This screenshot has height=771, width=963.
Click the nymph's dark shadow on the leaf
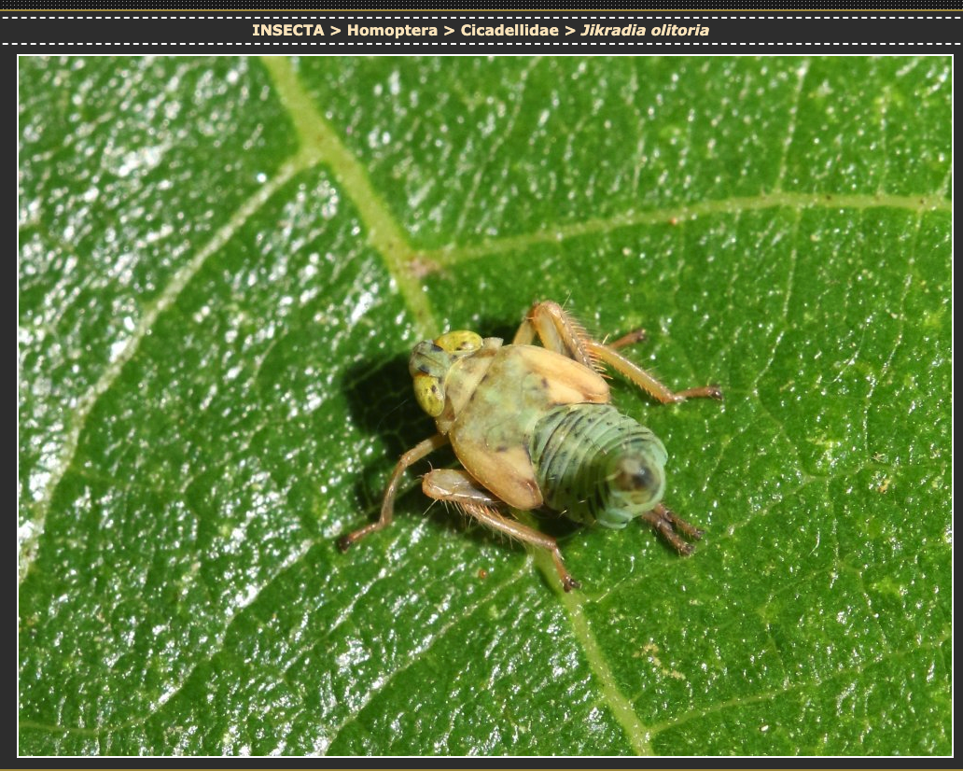[x=383, y=401]
